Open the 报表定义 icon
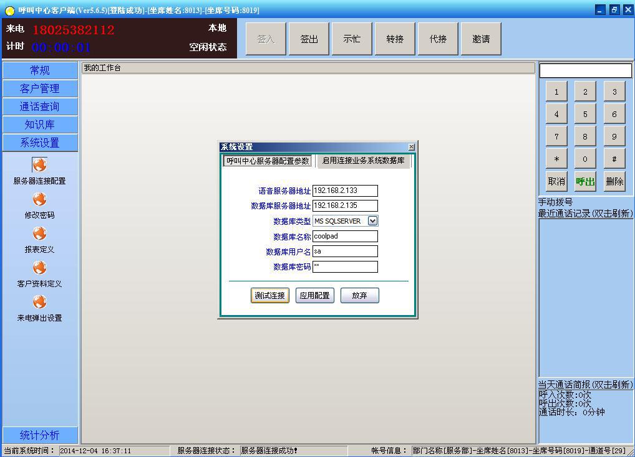 point(39,234)
